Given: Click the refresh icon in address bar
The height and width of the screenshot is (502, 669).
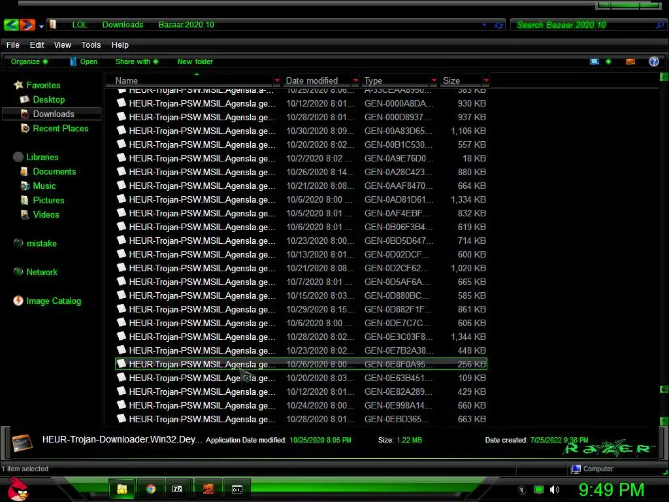Looking at the screenshot, I should pyautogui.click(x=498, y=25).
